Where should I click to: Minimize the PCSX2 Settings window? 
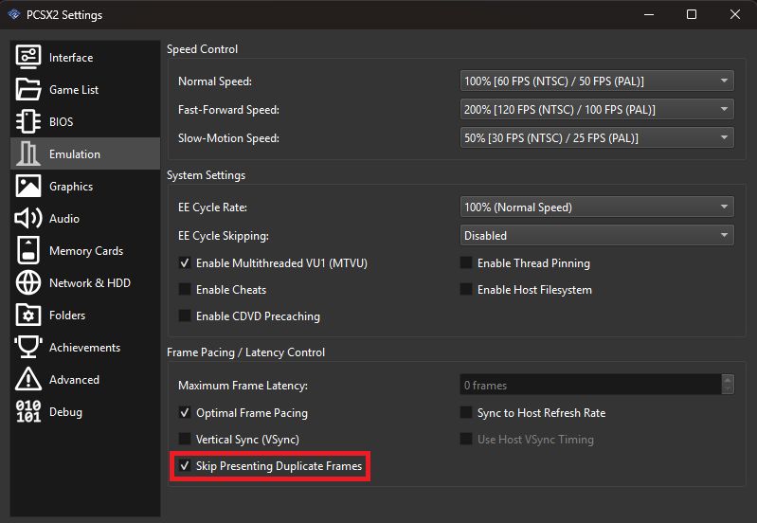tap(649, 14)
